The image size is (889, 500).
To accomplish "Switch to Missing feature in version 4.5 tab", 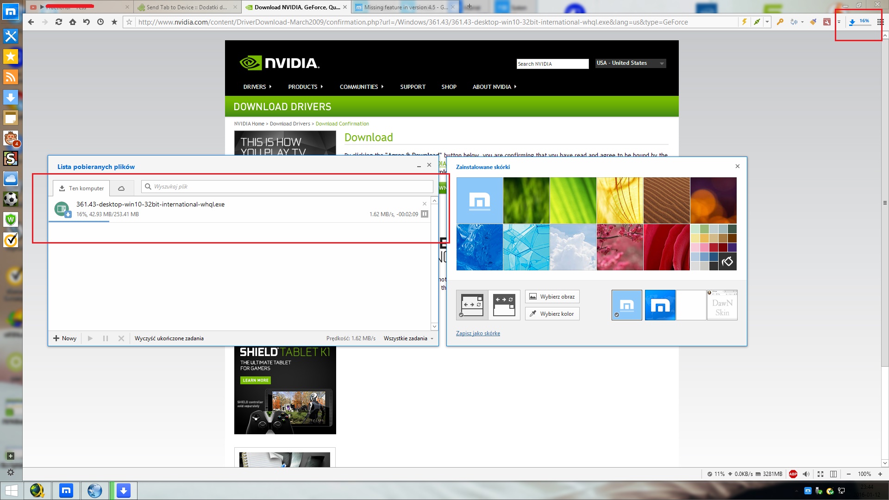I will (406, 7).
